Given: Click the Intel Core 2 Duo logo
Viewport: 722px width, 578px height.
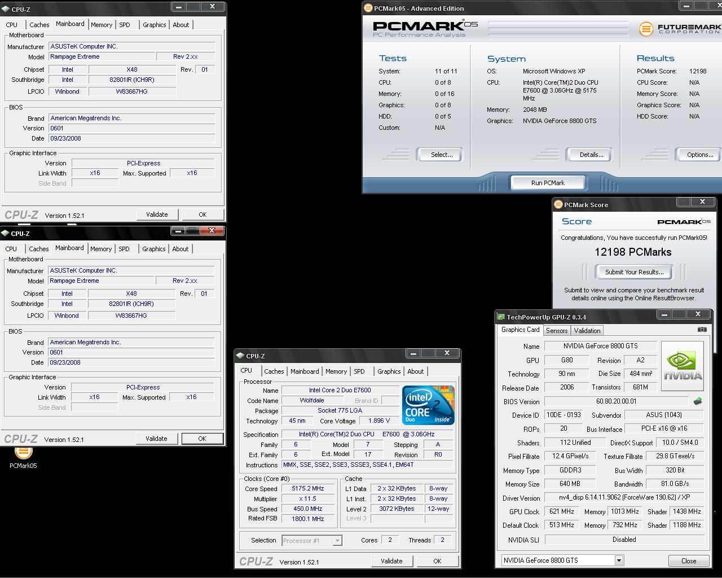Looking at the screenshot, I should (x=428, y=405).
